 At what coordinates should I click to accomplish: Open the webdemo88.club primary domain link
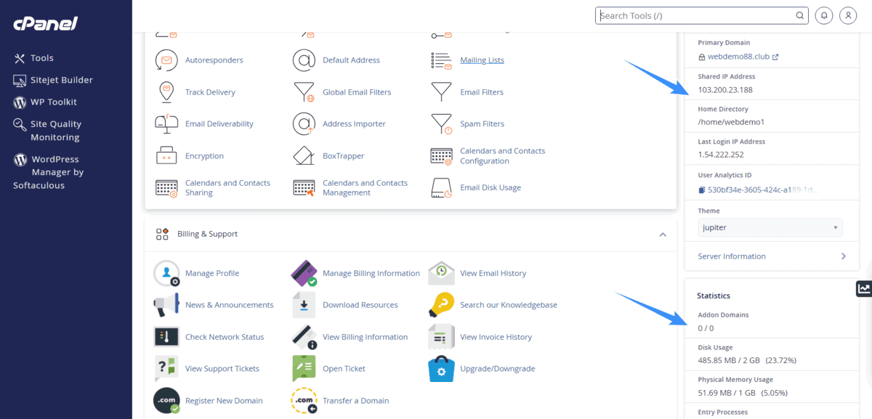pyautogui.click(x=738, y=57)
